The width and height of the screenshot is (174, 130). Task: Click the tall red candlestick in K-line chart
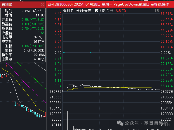click(x=6, y=71)
